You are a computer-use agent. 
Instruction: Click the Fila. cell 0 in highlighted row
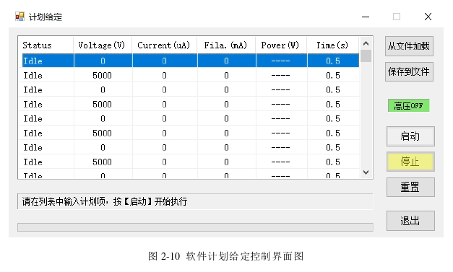pos(227,61)
